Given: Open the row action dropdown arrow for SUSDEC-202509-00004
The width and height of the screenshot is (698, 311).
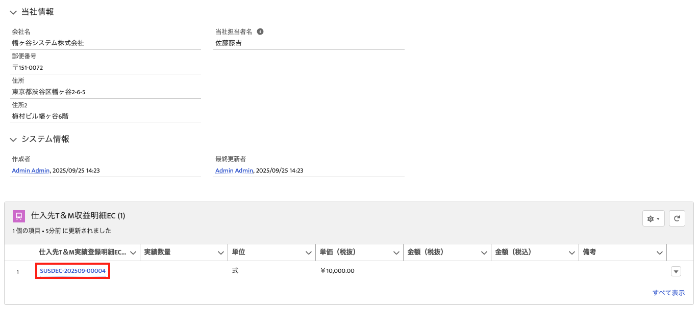Looking at the screenshot, I should coord(676,271).
